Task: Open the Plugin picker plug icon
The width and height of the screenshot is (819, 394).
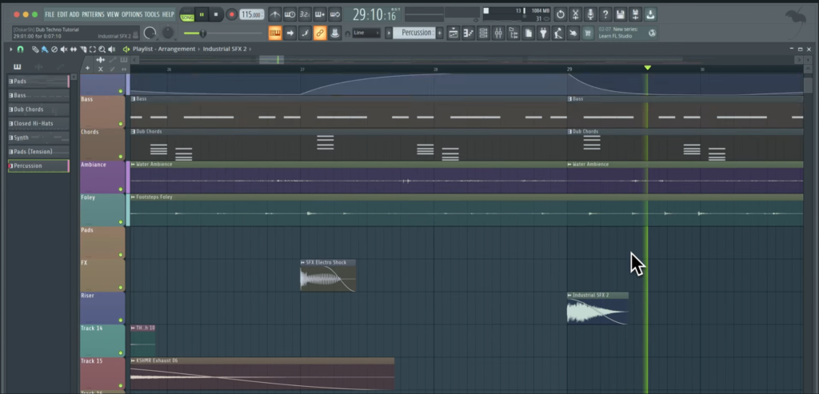Action: [544, 33]
